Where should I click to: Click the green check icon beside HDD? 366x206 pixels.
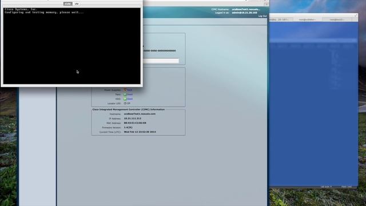pos(125,99)
